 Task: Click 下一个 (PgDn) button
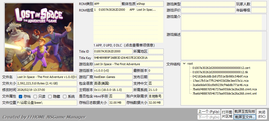(x=209, y=117)
